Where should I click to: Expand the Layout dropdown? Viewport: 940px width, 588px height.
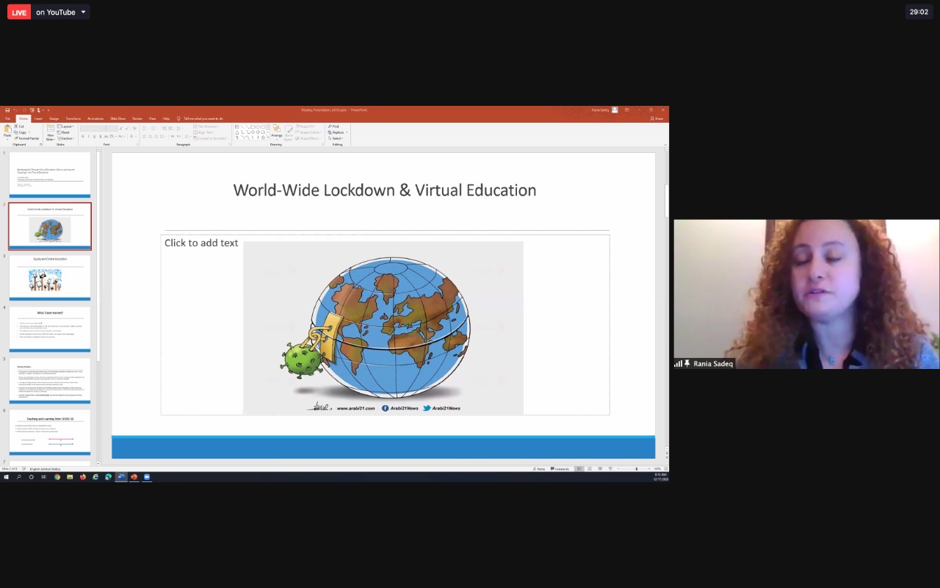coord(65,126)
